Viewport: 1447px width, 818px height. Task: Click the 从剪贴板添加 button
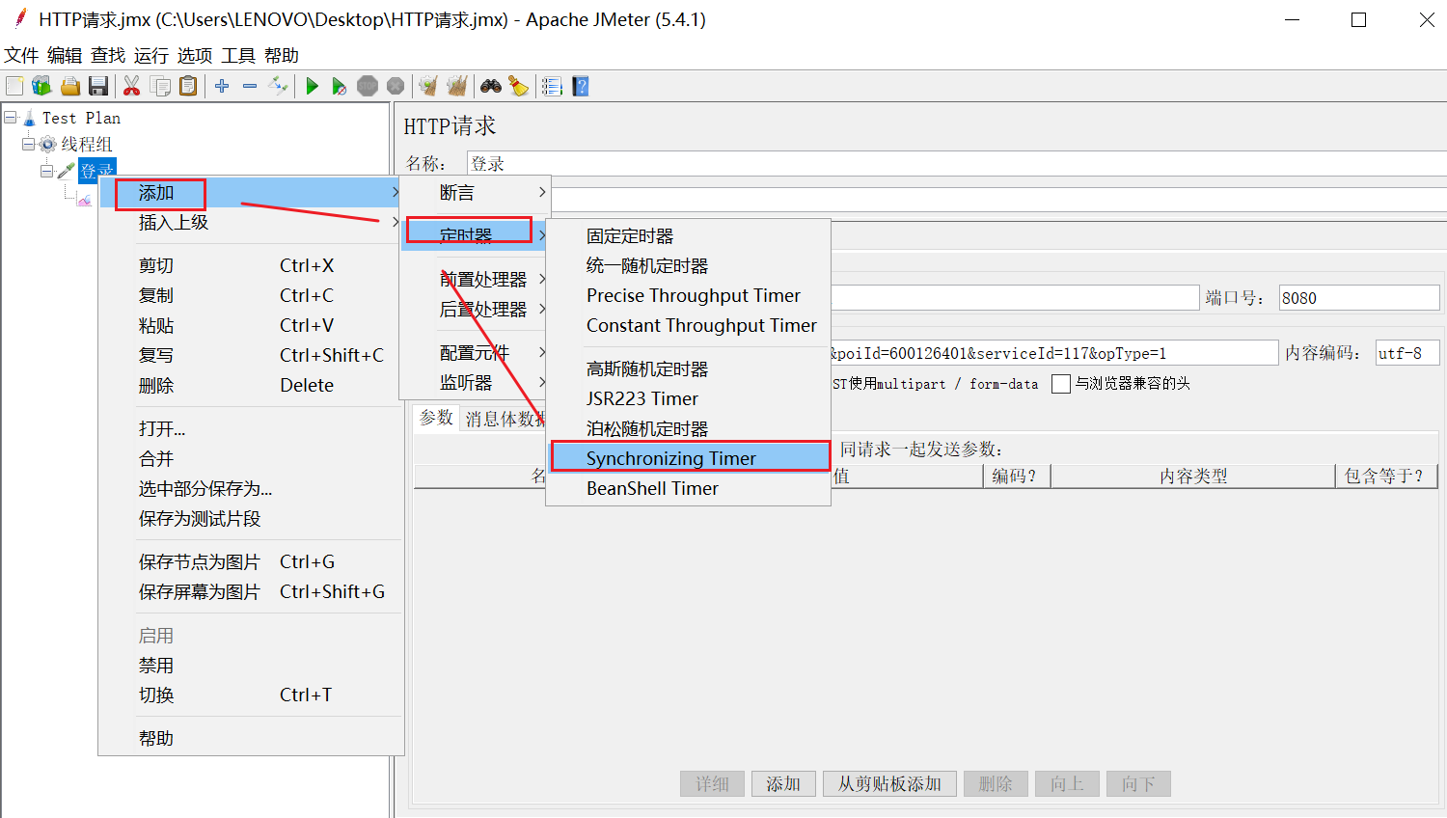coord(889,784)
